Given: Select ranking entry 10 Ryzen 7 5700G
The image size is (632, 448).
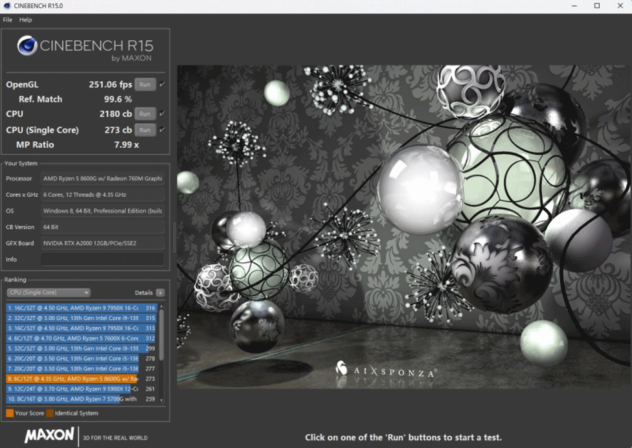Looking at the screenshot, I should (82, 399).
